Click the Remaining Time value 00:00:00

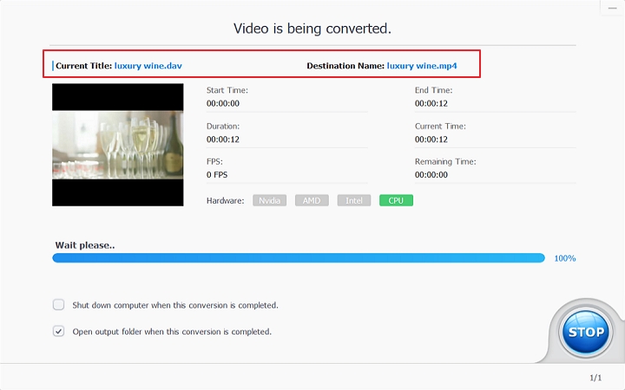[x=431, y=175]
